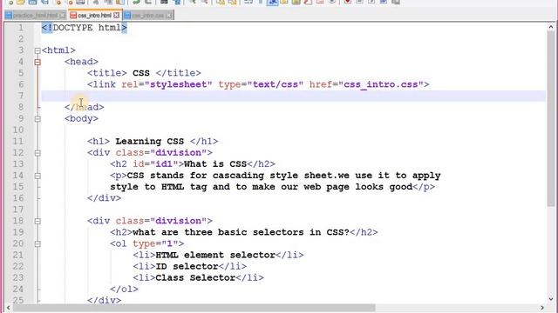
Task: Collapse the paragraph fold marker on line 14
Action: (x=37, y=176)
